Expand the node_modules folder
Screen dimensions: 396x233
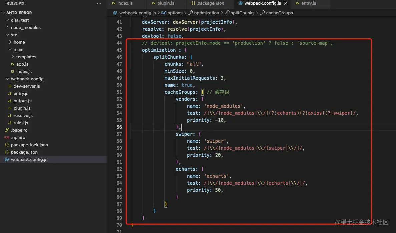point(7,27)
